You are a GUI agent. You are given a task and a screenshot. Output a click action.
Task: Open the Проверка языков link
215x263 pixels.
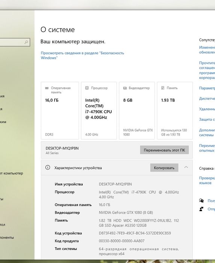207,180
